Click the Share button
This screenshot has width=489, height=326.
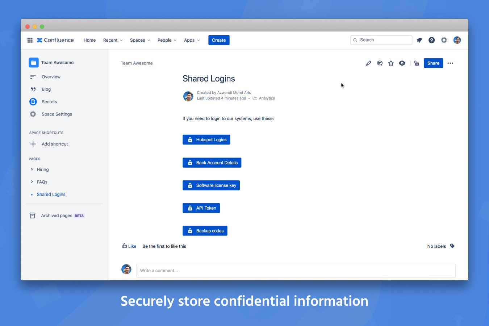tap(433, 63)
